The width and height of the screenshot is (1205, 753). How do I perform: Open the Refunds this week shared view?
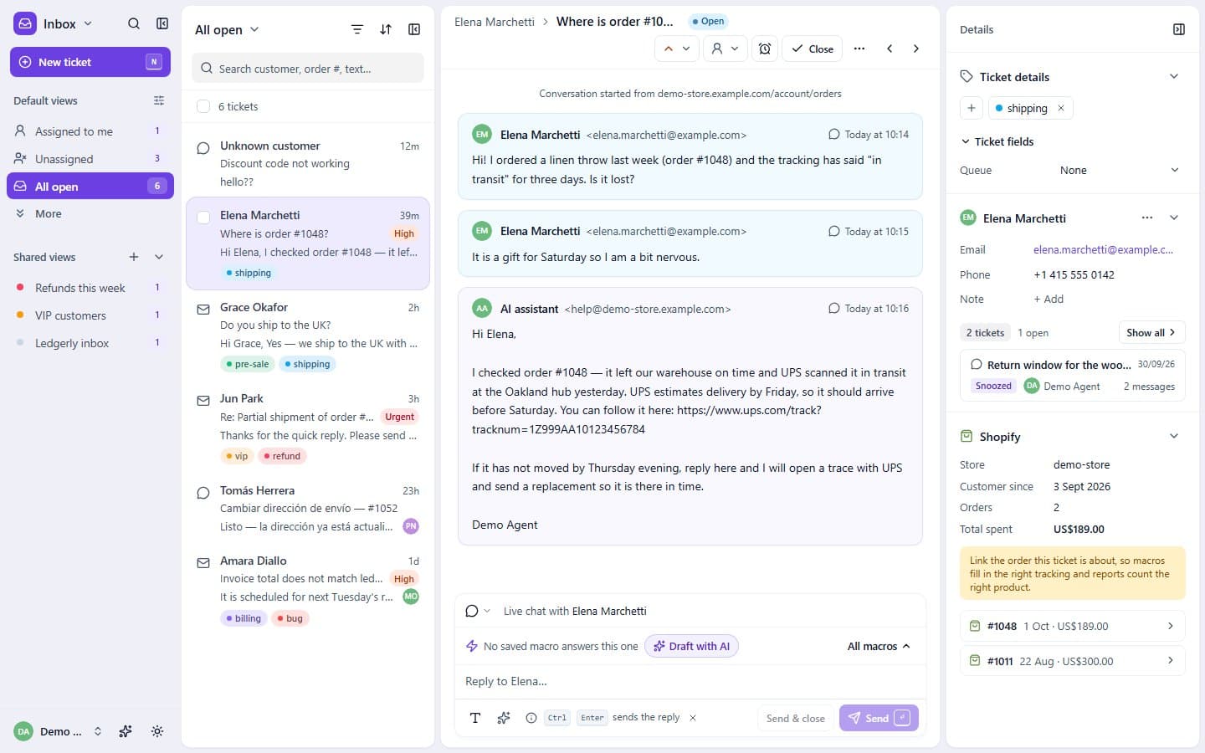pyautogui.click(x=90, y=288)
